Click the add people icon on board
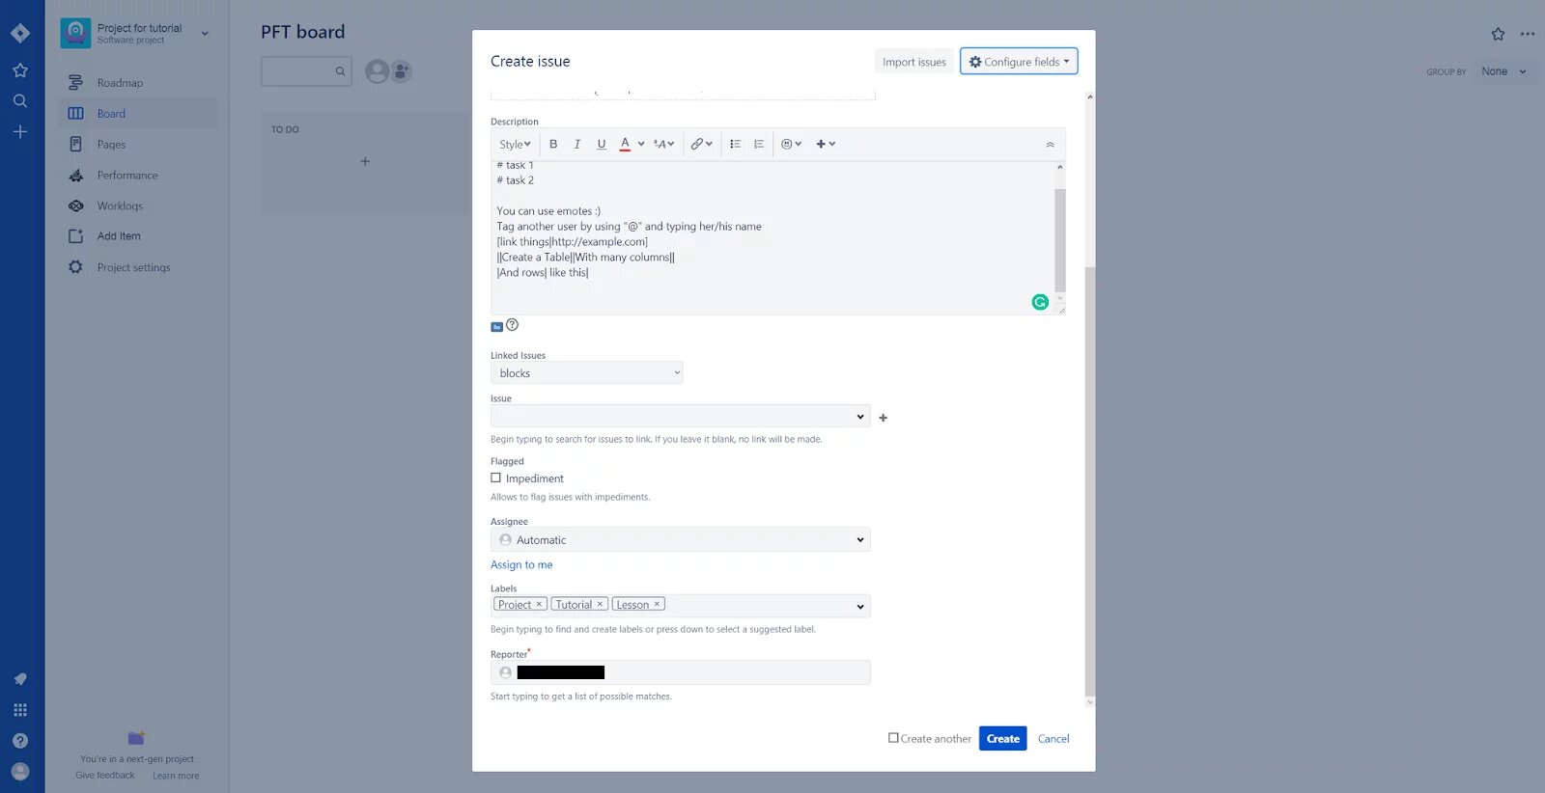 [402, 71]
